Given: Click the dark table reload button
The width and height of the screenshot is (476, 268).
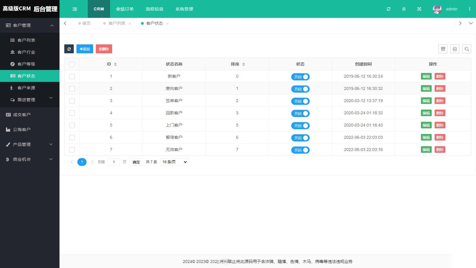Looking at the screenshot, I should click(69, 49).
